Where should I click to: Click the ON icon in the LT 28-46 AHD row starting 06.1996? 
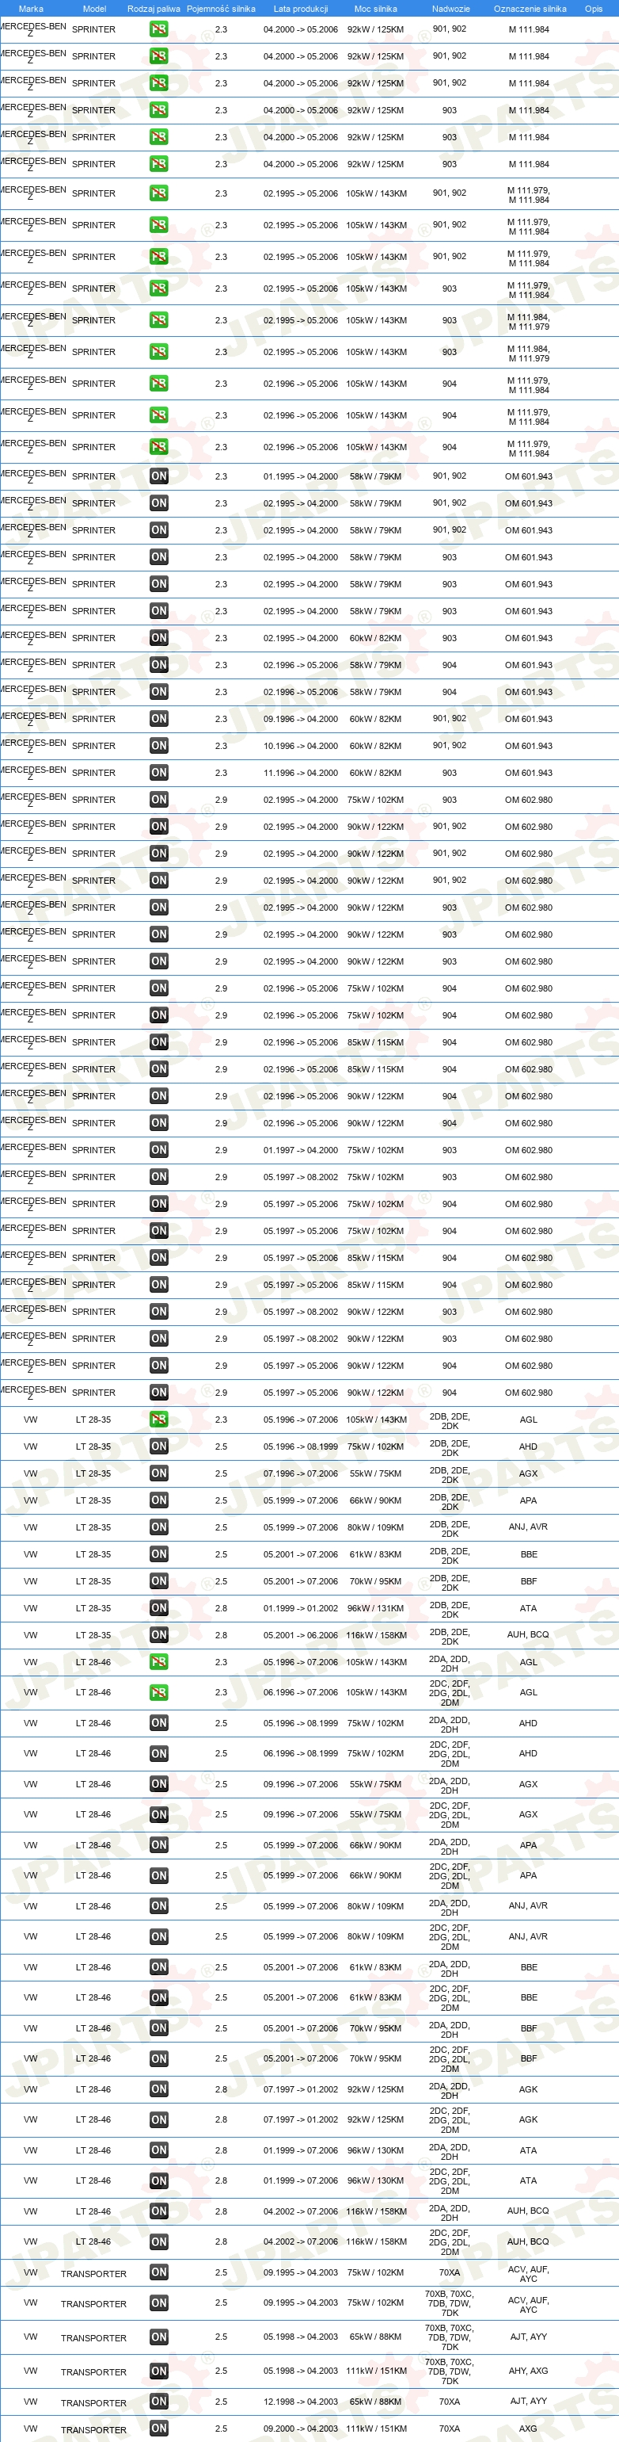(159, 1754)
